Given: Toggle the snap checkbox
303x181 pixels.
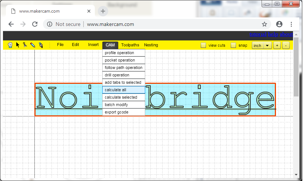Looking at the screenshot, I should 233,45.
